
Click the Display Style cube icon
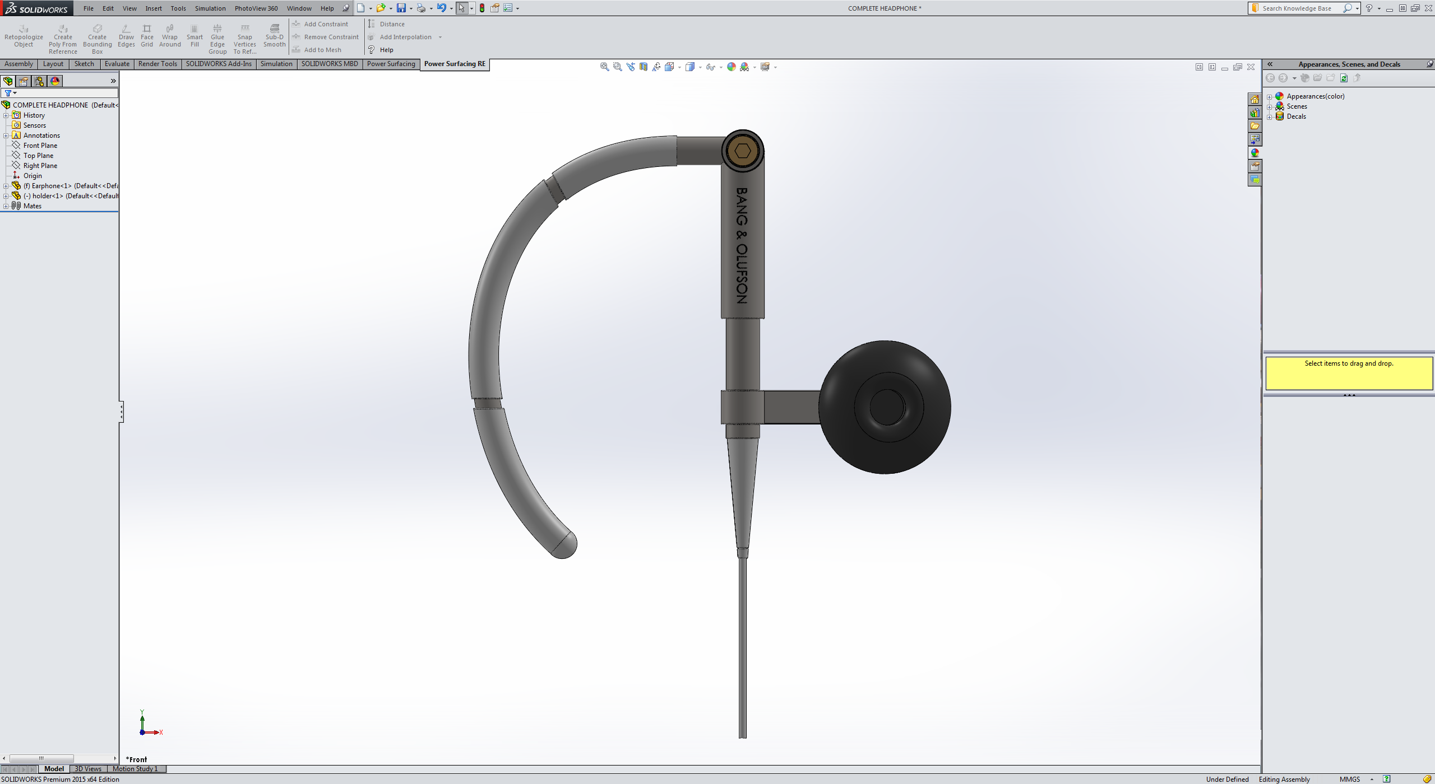[690, 67]
